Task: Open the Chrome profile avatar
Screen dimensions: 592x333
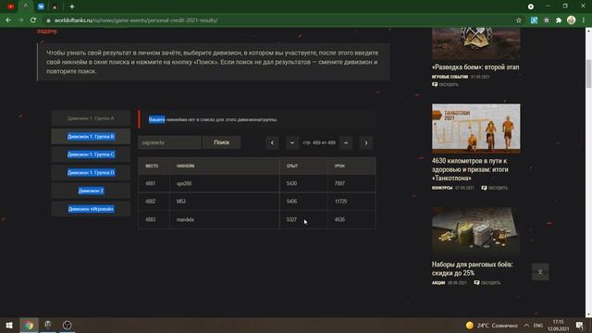Action: pyautogui.click(x=572, y=20)
